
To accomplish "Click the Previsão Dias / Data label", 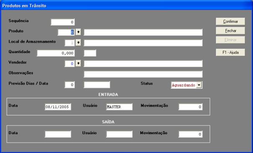I will [28, 84].
